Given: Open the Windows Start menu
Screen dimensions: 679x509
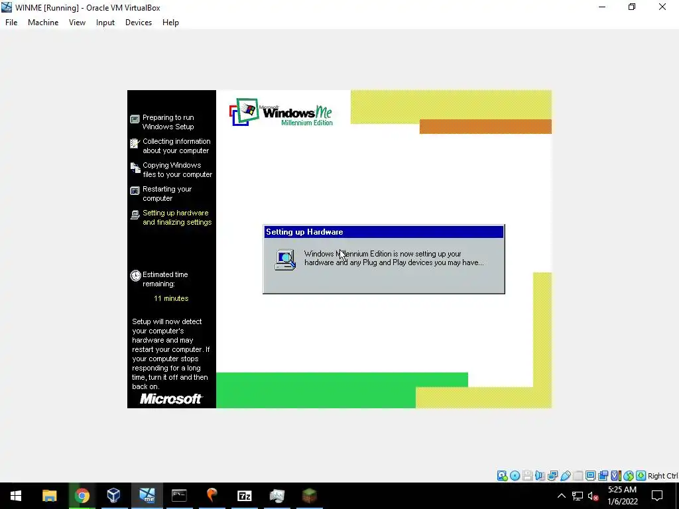Looking at the screenshot, I should 16,496.
